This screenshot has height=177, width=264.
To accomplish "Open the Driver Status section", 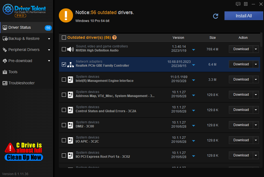I will point(27,28).
